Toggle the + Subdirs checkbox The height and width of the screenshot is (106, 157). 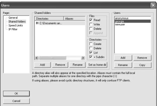pos(91,57)
